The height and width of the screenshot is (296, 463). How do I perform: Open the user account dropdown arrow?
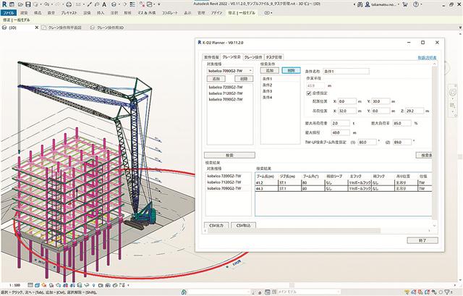coord(399,5)
